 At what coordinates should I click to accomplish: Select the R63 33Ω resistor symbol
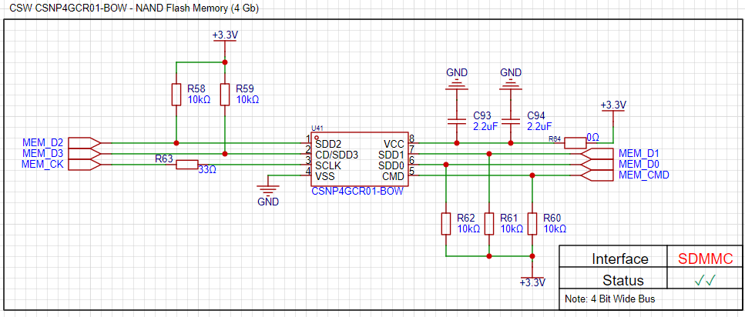[x=187, y=165]
